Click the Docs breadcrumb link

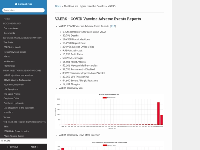click(58, 6)
